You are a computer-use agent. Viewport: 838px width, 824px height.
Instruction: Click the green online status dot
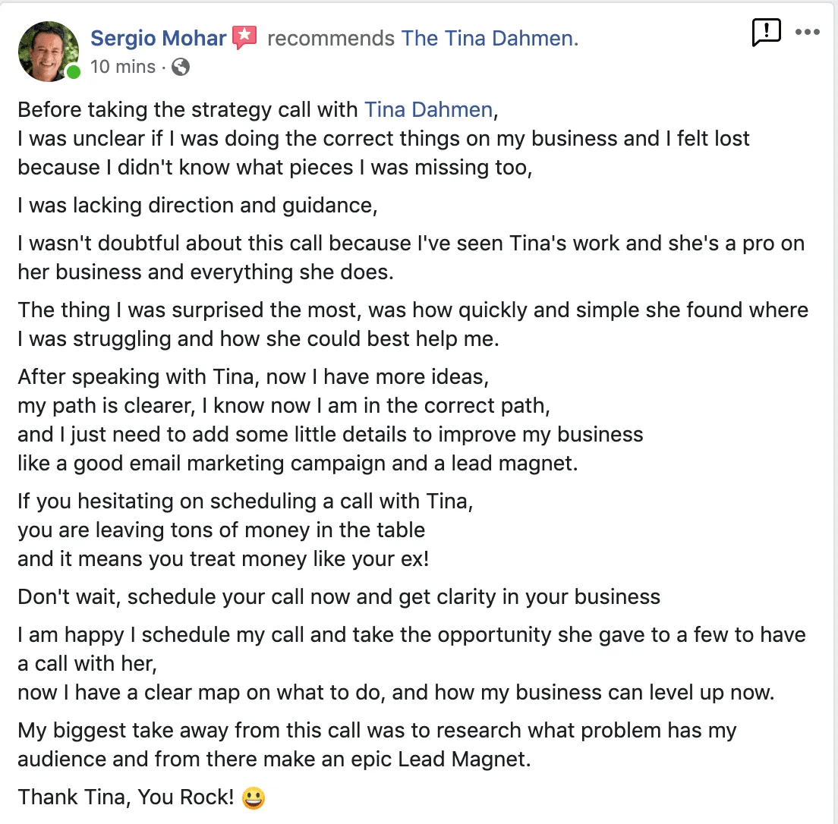point(73,73)
